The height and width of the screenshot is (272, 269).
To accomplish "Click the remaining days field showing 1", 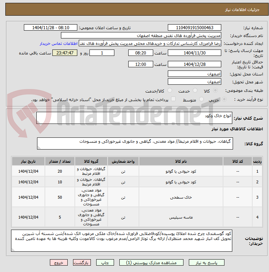I will coord(102,53).
